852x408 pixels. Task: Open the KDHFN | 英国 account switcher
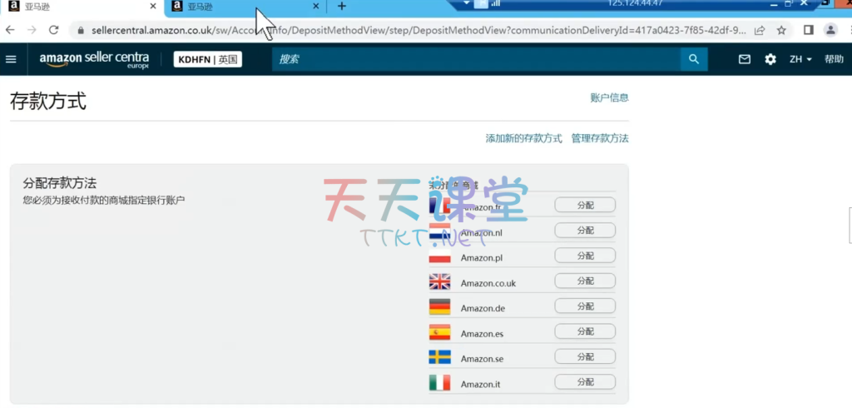pos(208,59)
